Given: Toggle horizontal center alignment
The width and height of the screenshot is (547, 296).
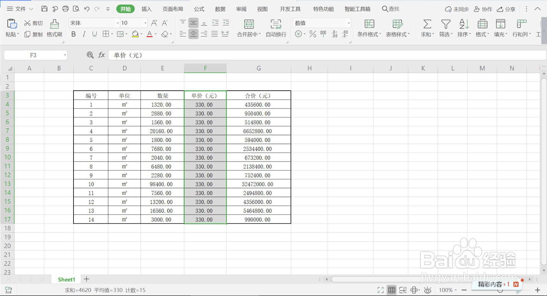Looking at the screenshot, I should coord(194,34).
